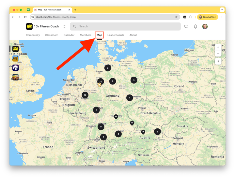The image size is (235, 178).
Task: Open a new browser tab
Action: (x=75, y=10)
